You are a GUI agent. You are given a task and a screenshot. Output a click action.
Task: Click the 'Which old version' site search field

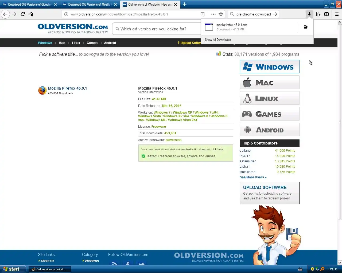click(x=160, y=29)
